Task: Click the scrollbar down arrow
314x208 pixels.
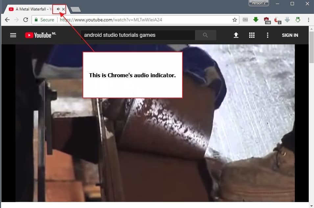Action: [x=311, y=206]
